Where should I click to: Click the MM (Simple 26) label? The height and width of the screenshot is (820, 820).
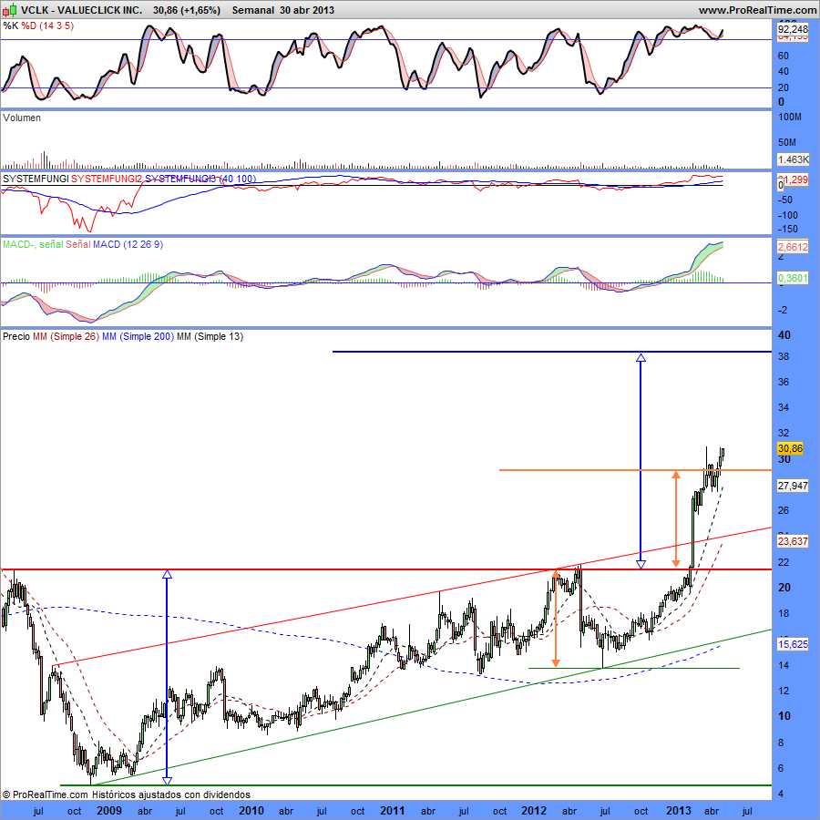[x=66, y=336]
